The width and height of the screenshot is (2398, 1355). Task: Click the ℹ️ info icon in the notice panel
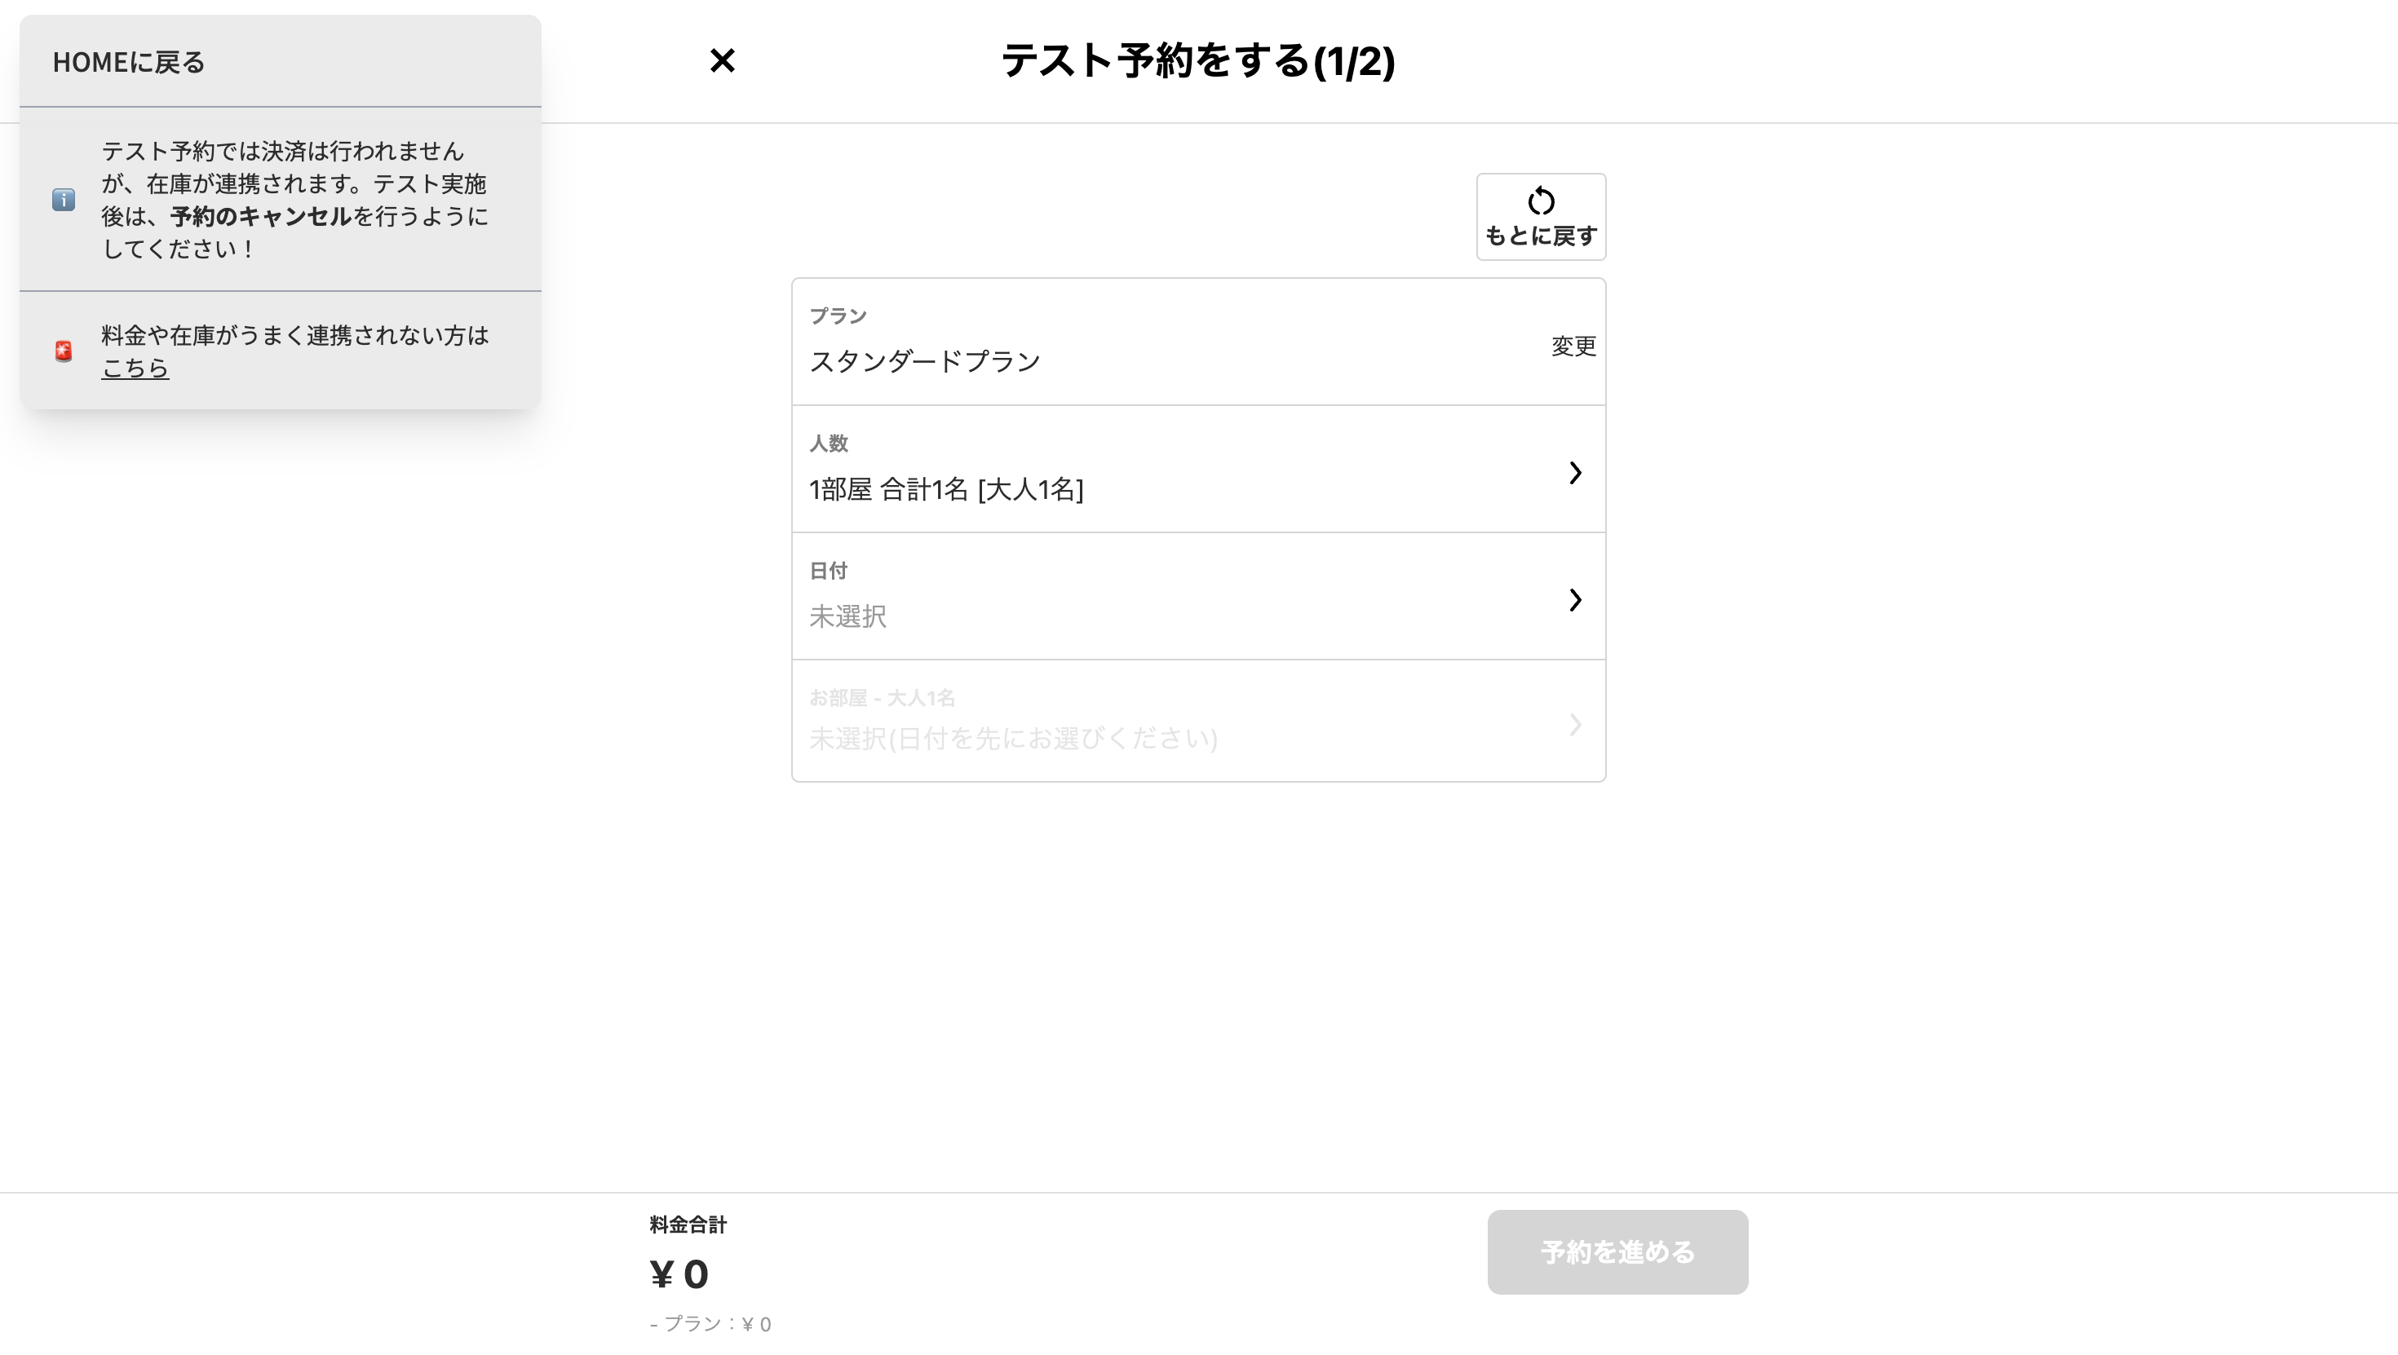point(62,199)
